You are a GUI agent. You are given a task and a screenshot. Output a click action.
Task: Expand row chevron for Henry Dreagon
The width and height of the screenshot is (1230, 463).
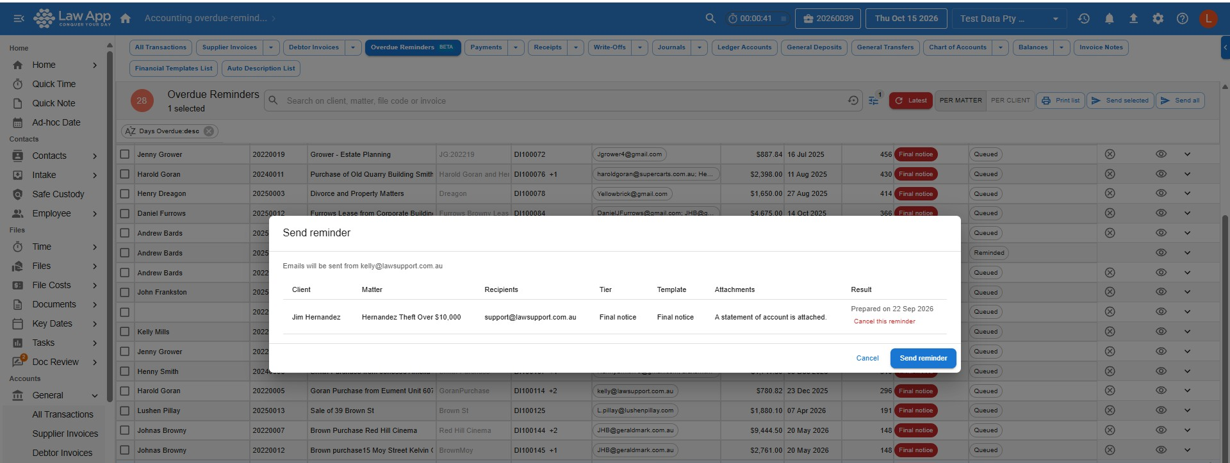(1187, 193)
